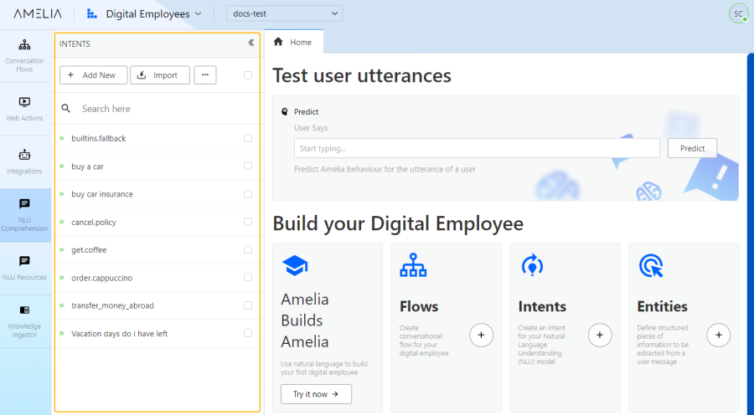Add a new intent with plus button
Screen dimensions: 754x415
pyautogui.click(x=600, y=336)
